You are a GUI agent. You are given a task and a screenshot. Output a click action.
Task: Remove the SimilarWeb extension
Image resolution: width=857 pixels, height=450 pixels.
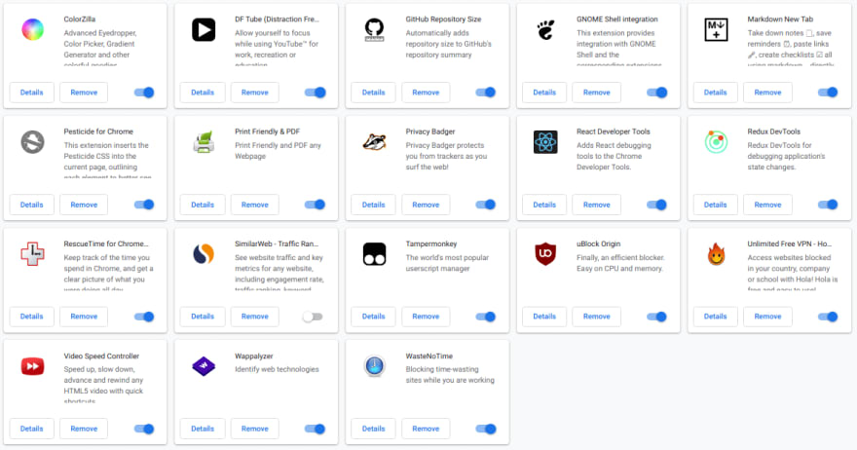coord(255,317)
